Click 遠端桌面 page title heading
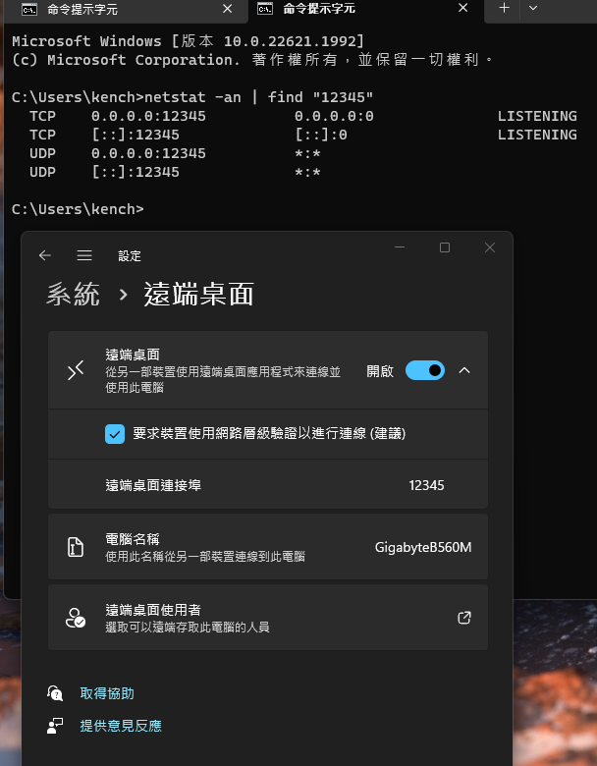Viewport: 597px width, 766px height. [199, 295]
